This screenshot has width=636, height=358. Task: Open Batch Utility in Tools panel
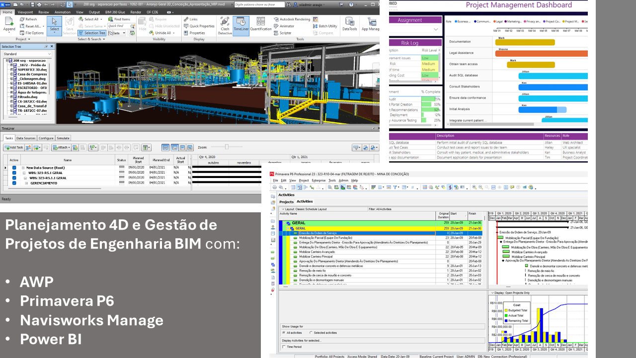pos(325,26)
